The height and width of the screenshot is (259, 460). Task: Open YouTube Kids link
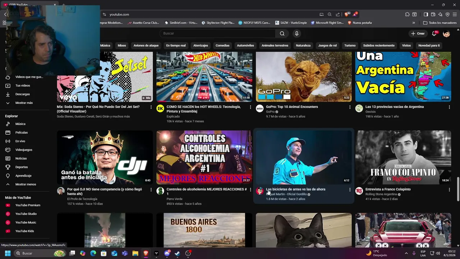tap(24, 231)
